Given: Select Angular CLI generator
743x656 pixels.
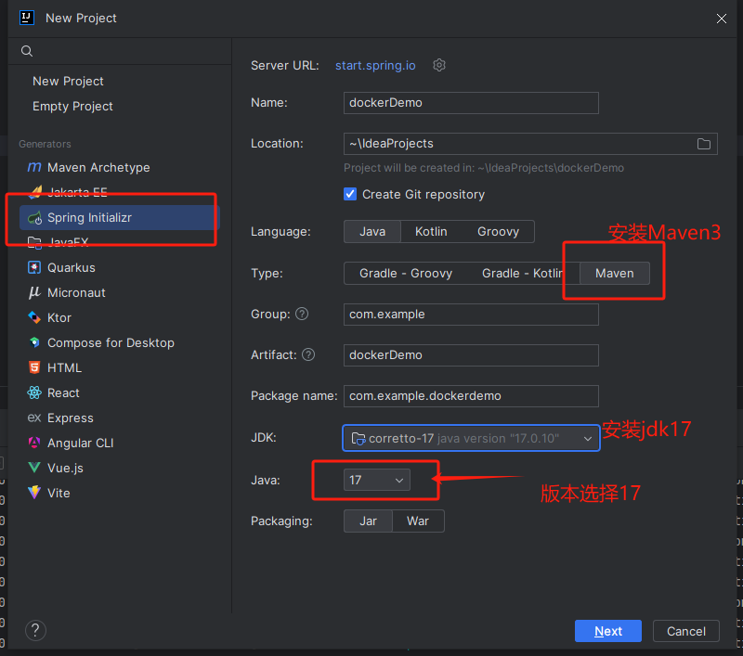Looking at the screenshot, I should pyautogui.click(x=120, y=444).
